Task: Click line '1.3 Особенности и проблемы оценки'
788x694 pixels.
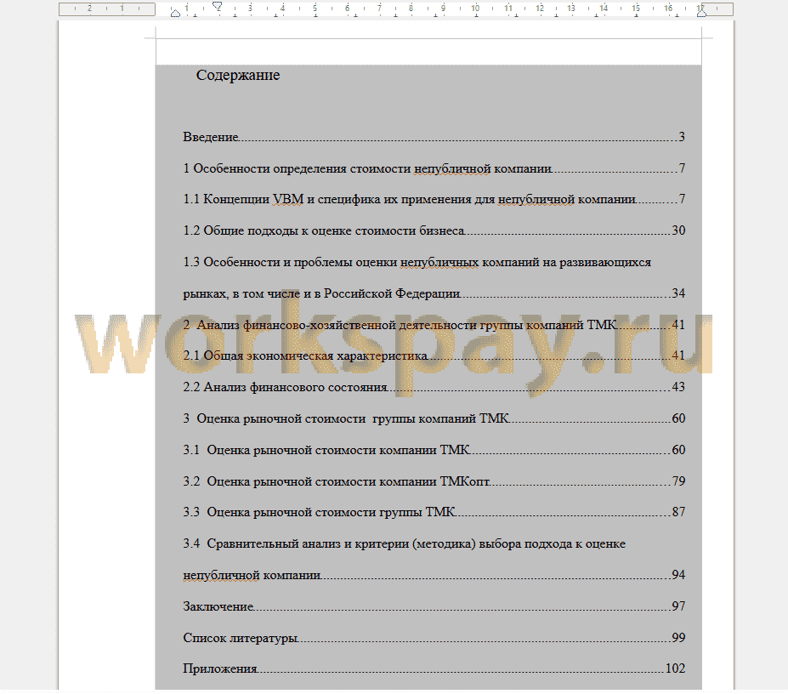Action: pyautogui.click(x=417, y=262)
